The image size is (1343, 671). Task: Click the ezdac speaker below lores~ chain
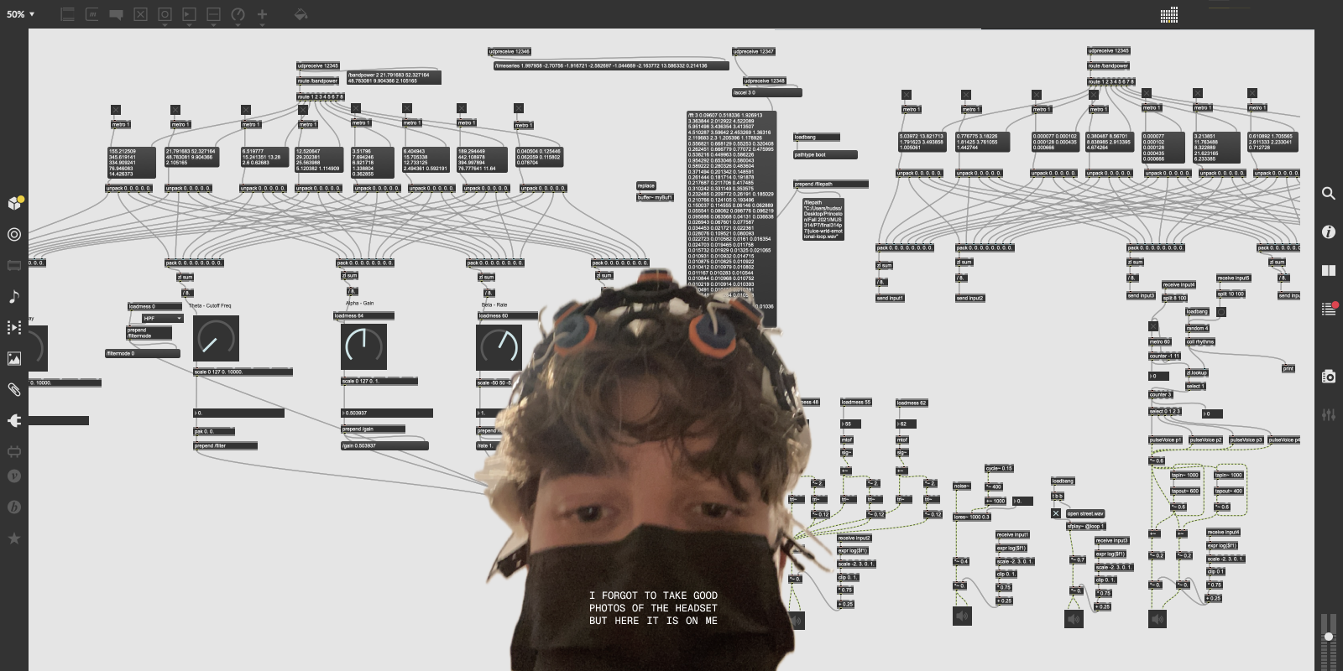click(x=962, y=616)
